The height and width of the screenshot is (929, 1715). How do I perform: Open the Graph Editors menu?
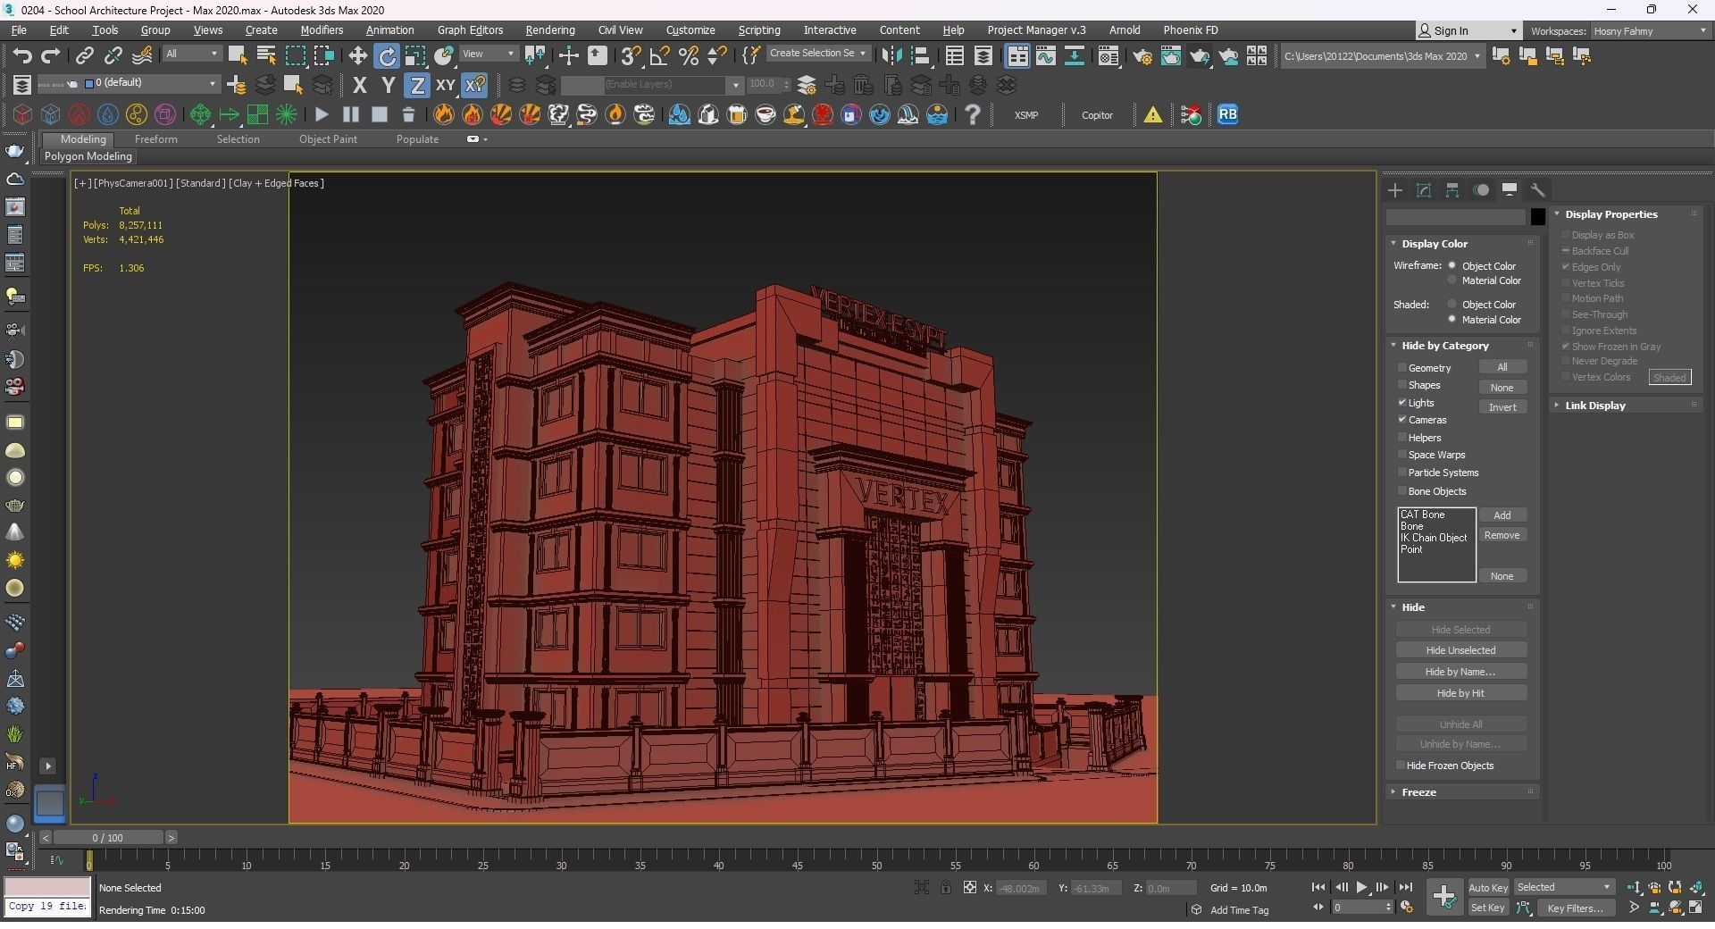(x=470, y=29)
